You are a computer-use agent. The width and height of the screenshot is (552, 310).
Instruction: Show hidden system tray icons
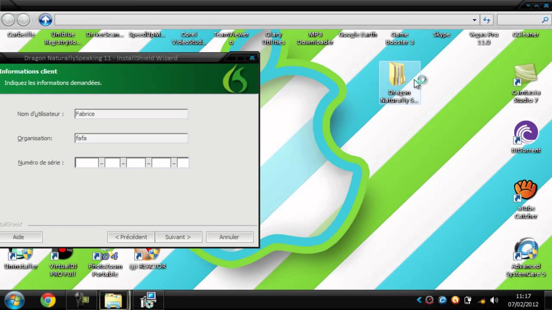(419, 300)
